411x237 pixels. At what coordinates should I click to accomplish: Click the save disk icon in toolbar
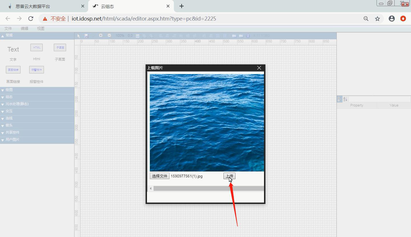click(x=86, y=36)
